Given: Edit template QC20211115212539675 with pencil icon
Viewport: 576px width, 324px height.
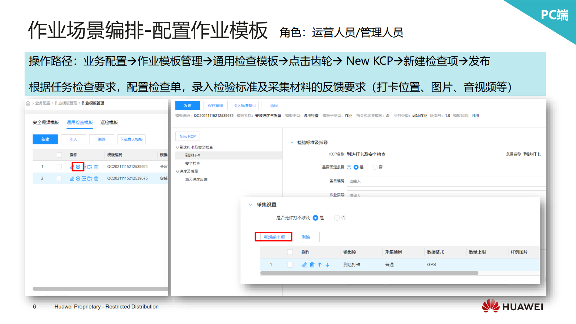Looking at the screenshot, I should (x=72, y=178).
